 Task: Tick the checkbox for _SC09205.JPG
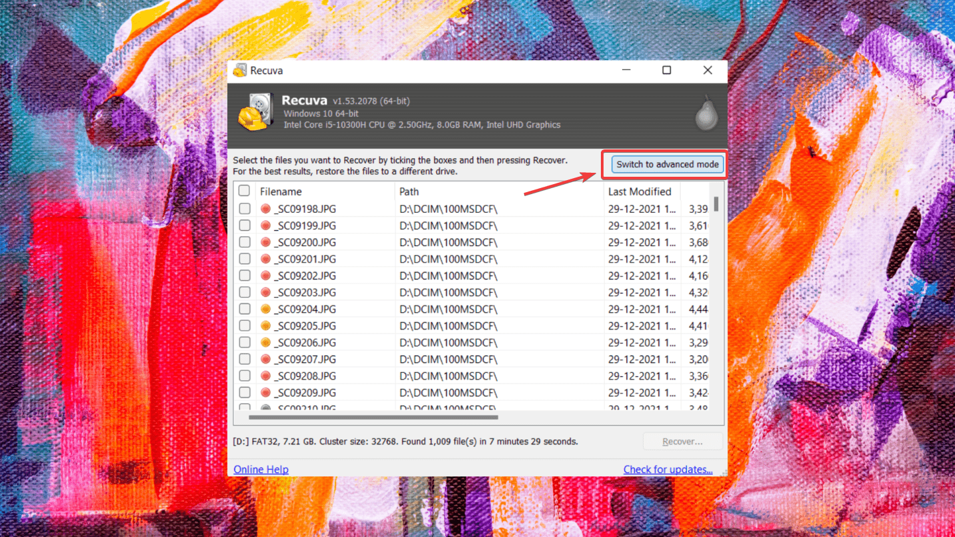point(245,326)
